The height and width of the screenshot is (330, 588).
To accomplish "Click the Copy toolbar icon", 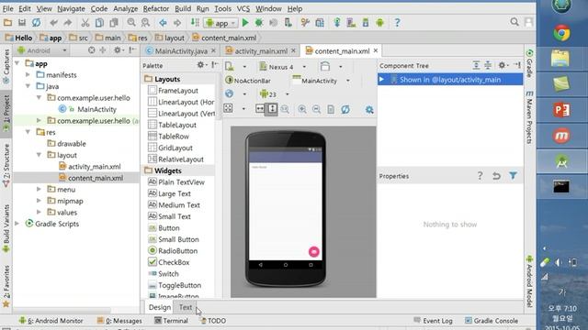I will [x=99, y=23].
